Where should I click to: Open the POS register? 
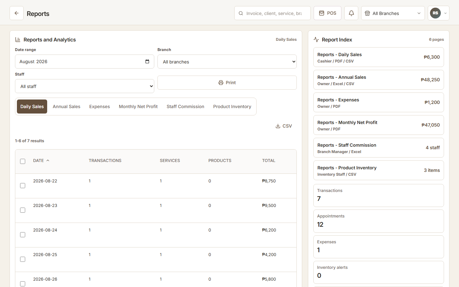[x=327, y=13]
